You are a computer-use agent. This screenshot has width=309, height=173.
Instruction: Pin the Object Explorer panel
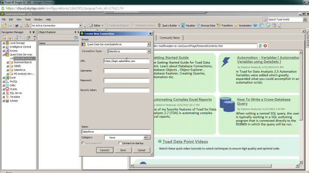pyautogui.click(x=75, y=32)
